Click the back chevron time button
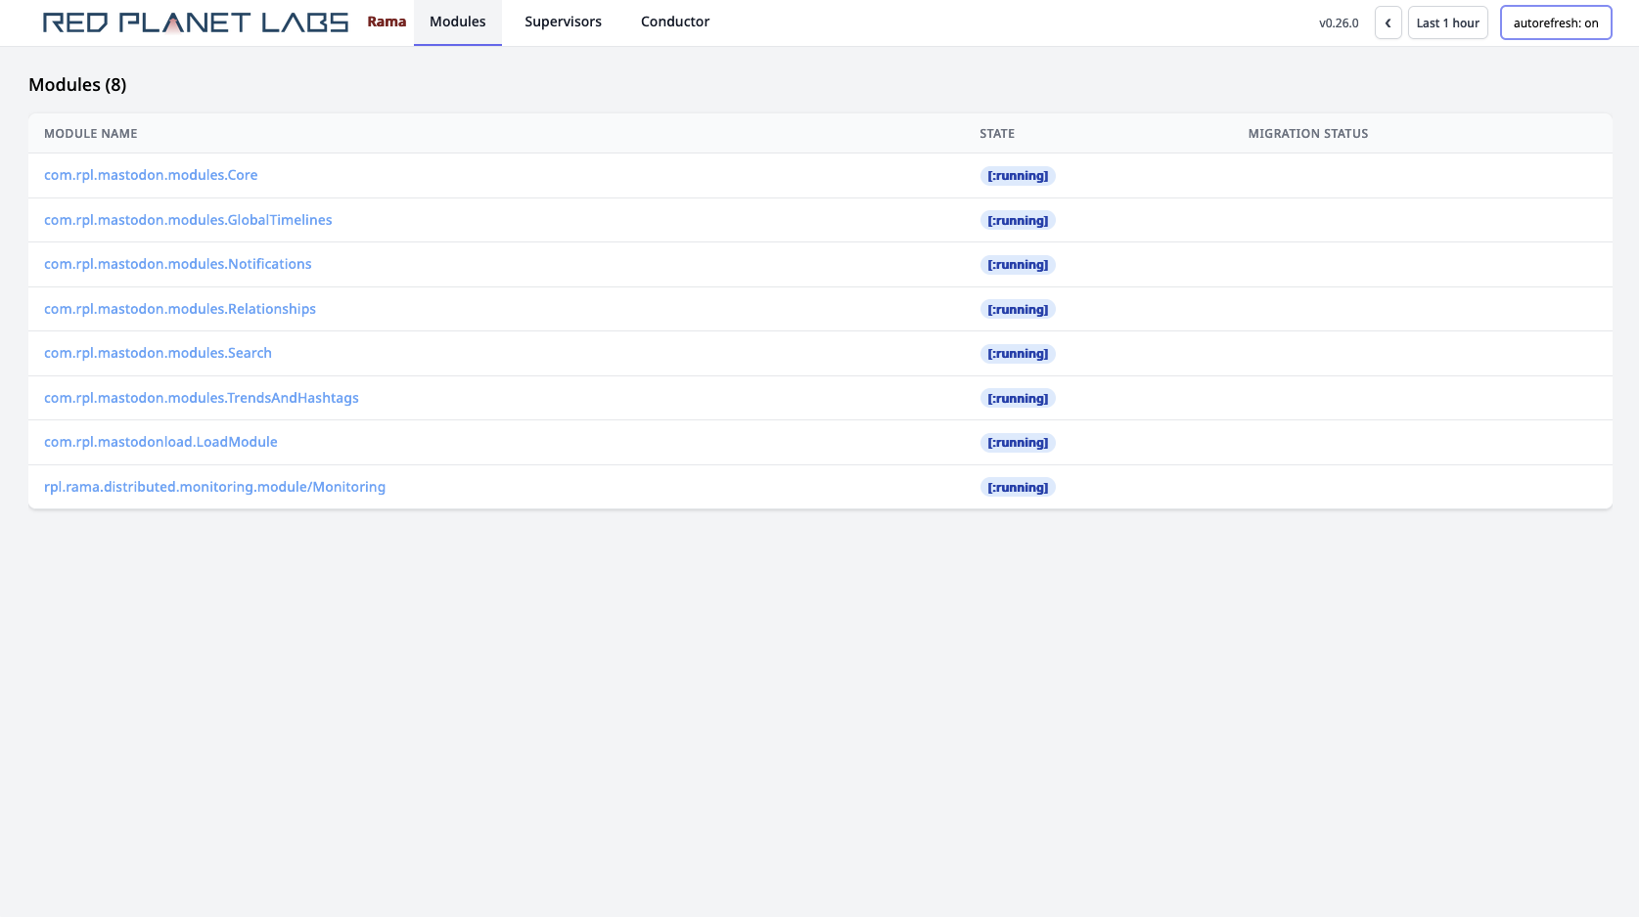The width and height of the screenshot is (1639, 917). coord(1388,22)
